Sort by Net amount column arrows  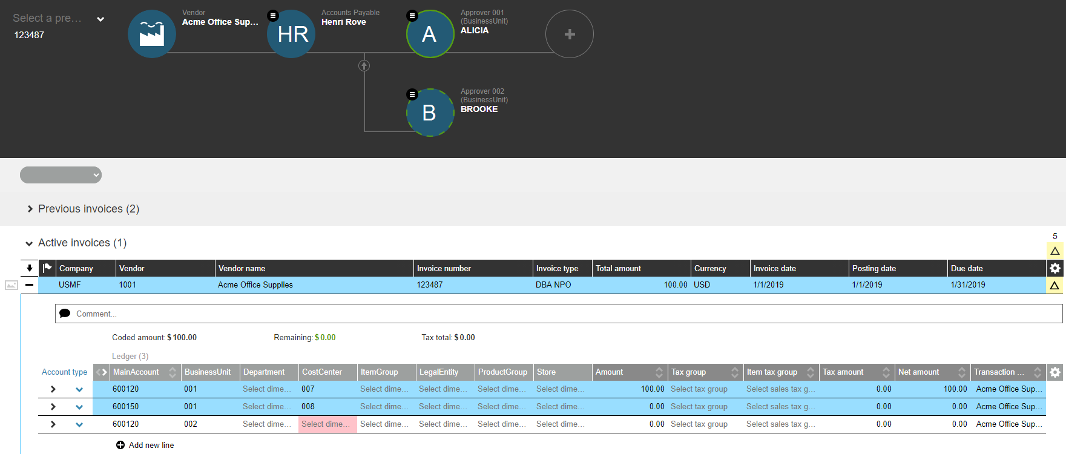tap(962, 372)
